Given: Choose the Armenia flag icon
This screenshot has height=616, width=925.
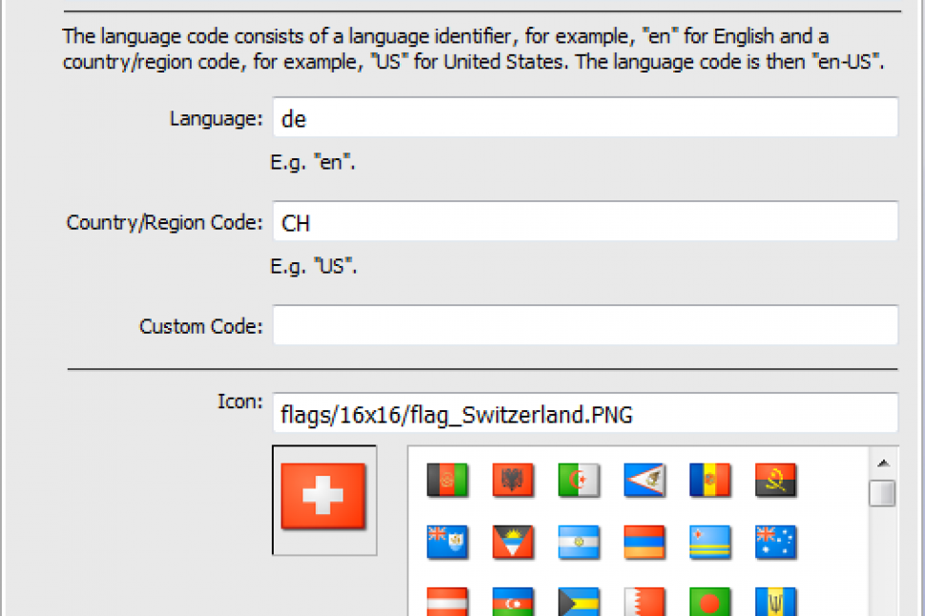Looking at the screenshot, I should click(644, 542).
